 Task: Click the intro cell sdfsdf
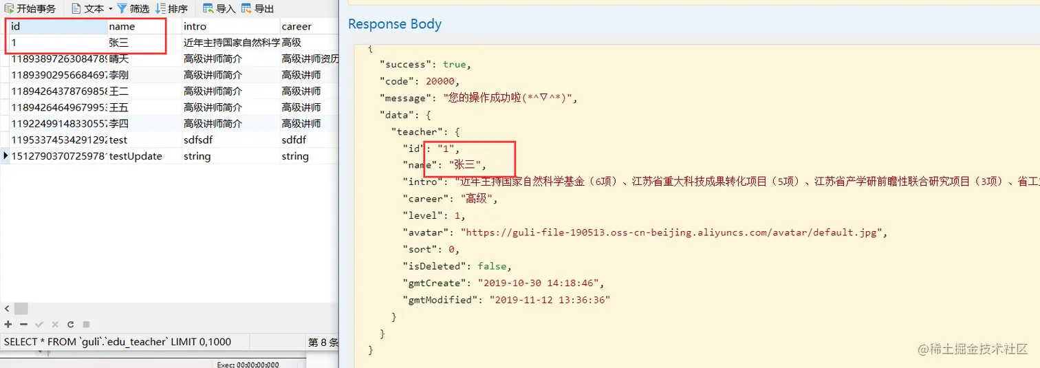click(230, 140)
